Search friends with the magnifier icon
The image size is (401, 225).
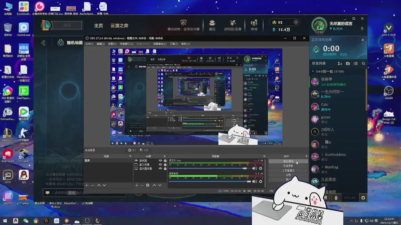click(363, 63)
